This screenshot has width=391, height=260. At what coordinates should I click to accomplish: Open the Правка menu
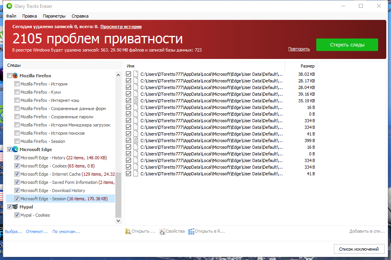click(x=29, y=16)
